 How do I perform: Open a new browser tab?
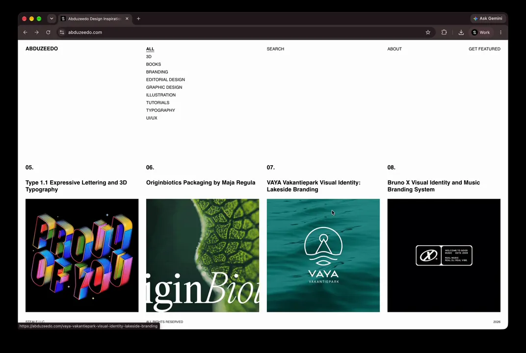click(138, 19)
